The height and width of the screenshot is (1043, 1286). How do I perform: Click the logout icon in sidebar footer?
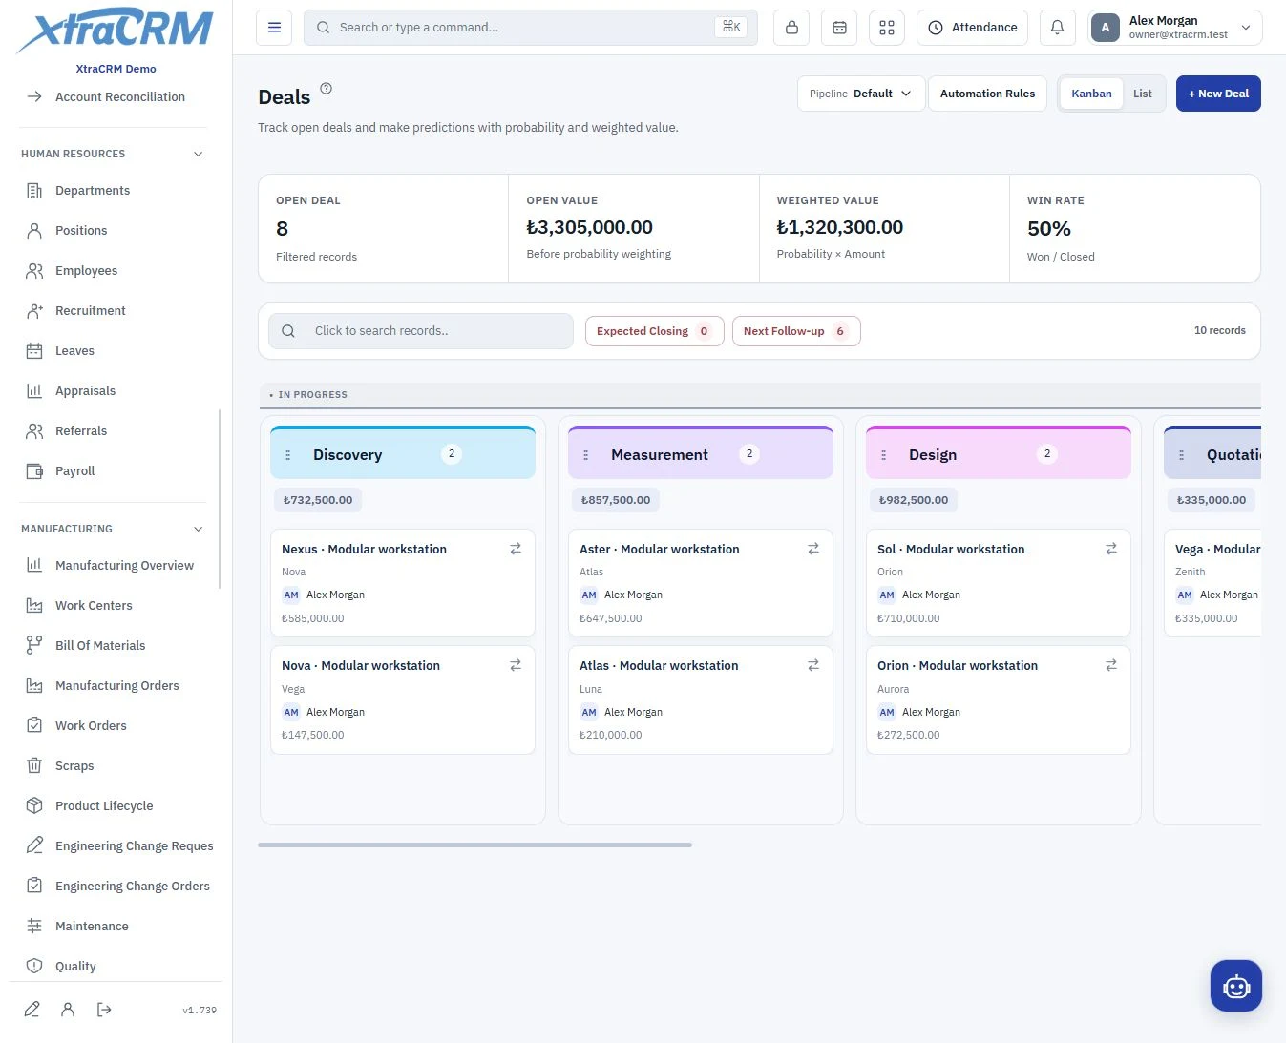(x=104, y=1010)
